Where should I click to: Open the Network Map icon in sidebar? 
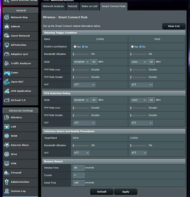(x=7, y=17)
